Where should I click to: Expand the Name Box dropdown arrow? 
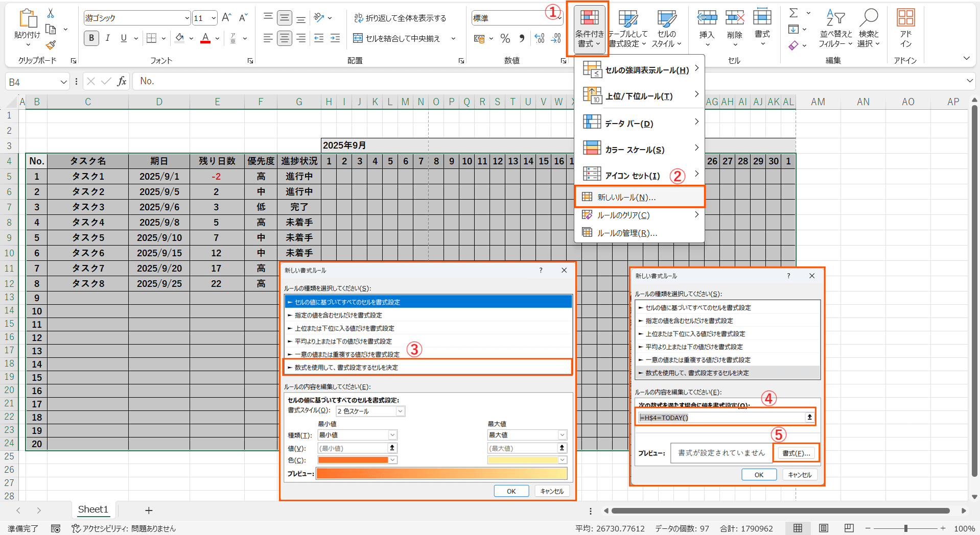63,82
